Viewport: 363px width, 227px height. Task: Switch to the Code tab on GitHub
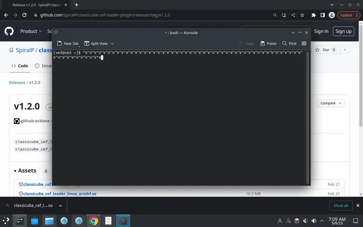pyautogui.click(x=20, y=66)
